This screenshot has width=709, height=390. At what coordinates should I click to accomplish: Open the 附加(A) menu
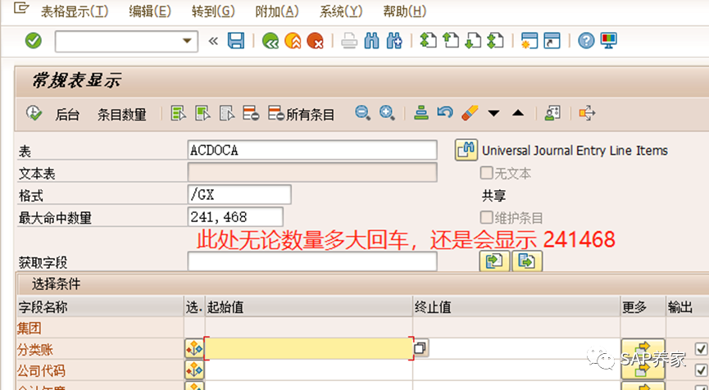[277, 11]
